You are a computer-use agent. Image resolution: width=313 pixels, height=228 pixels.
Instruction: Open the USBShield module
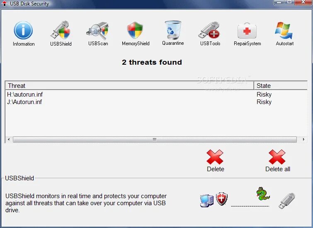pyautogui.click(x=61, y=34)
